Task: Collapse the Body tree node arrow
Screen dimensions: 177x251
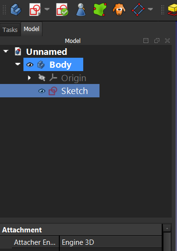Action: click(x=18, y=64)
